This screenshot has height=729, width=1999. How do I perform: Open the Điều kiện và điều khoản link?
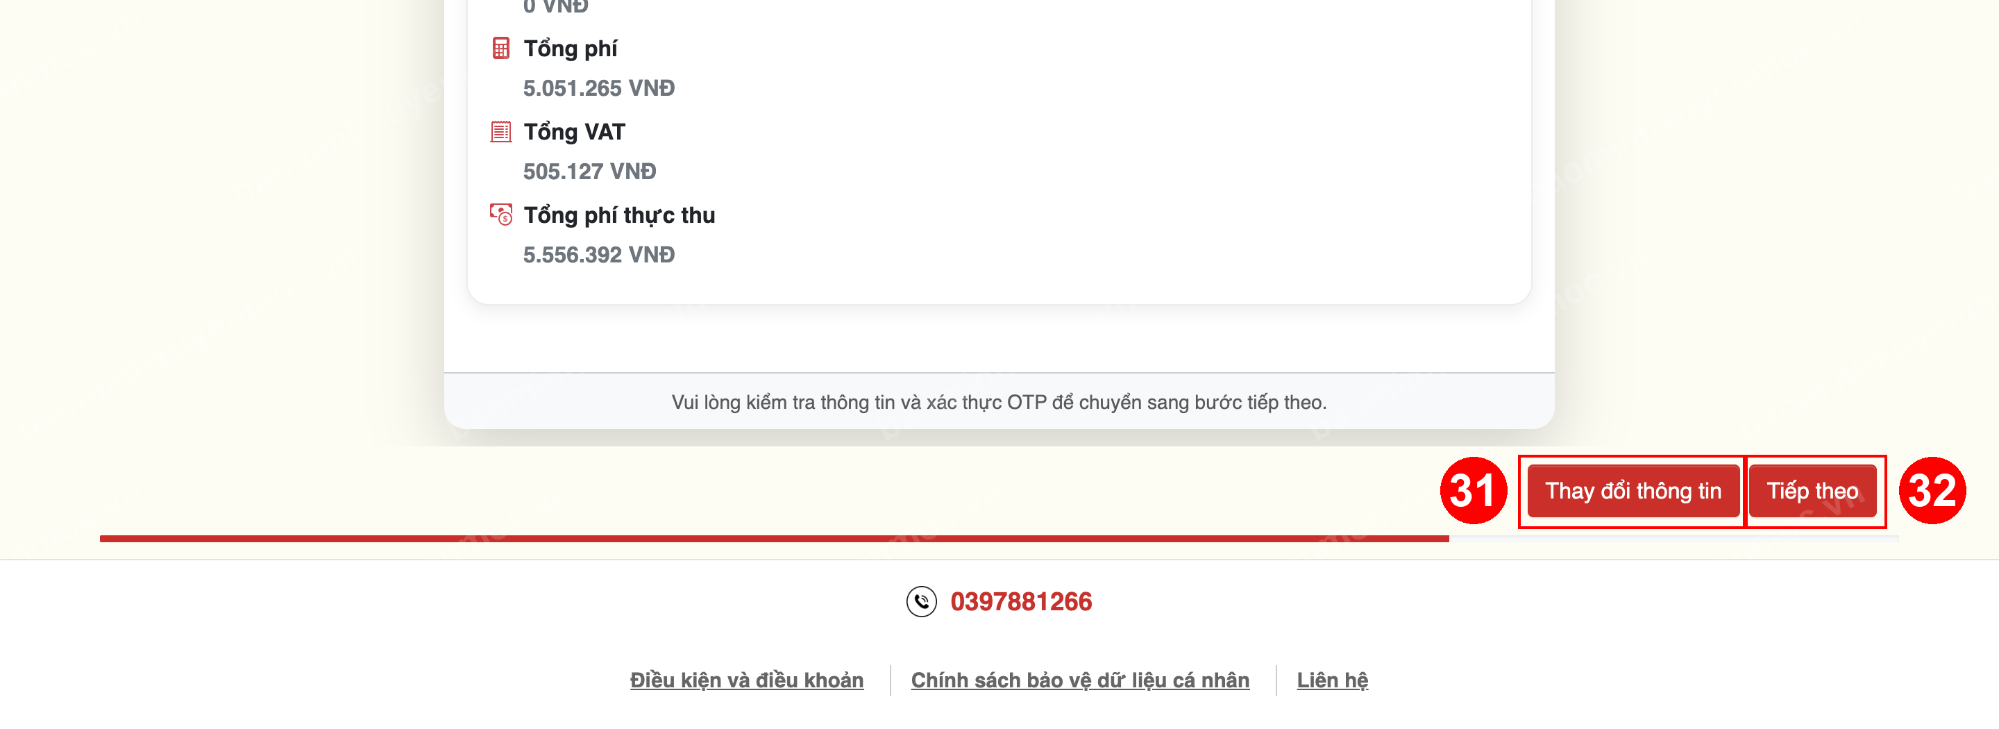click(x=747, y=680)
